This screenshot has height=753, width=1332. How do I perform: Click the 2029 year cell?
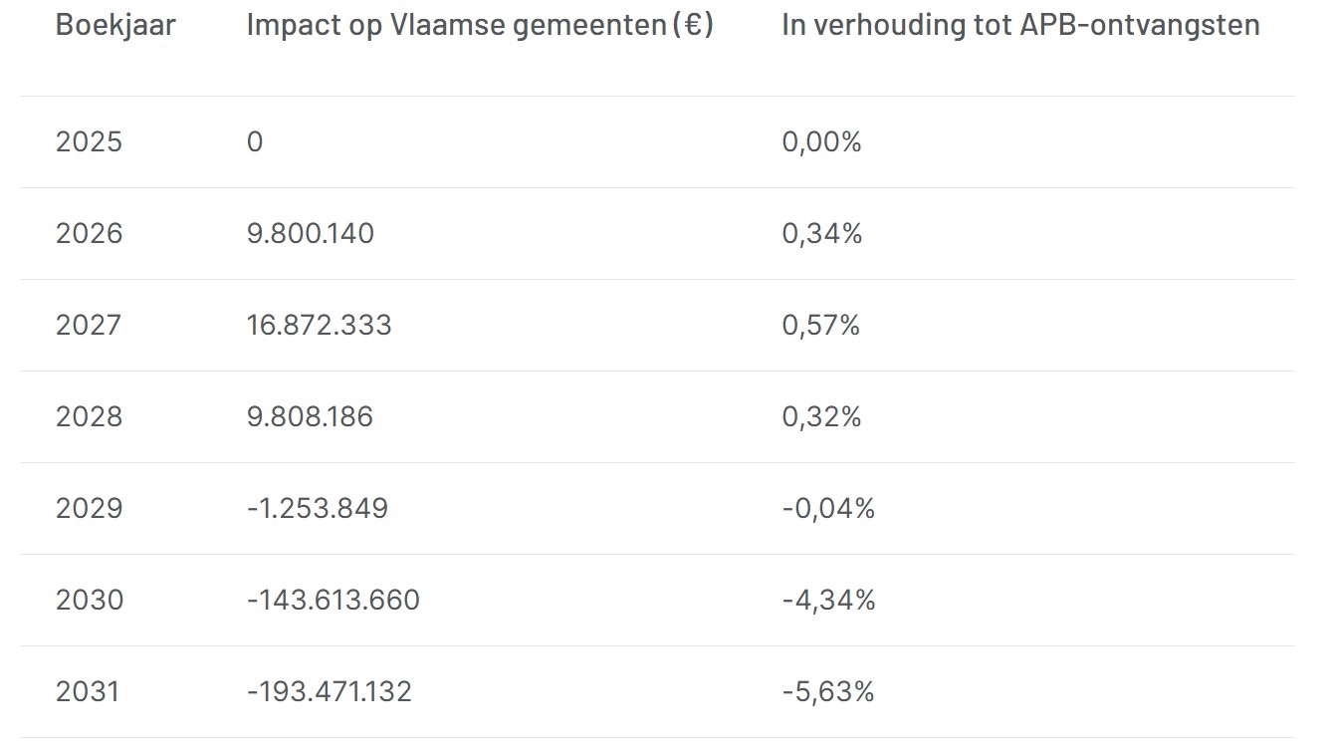pyautogui.click(x=89, y=509)
